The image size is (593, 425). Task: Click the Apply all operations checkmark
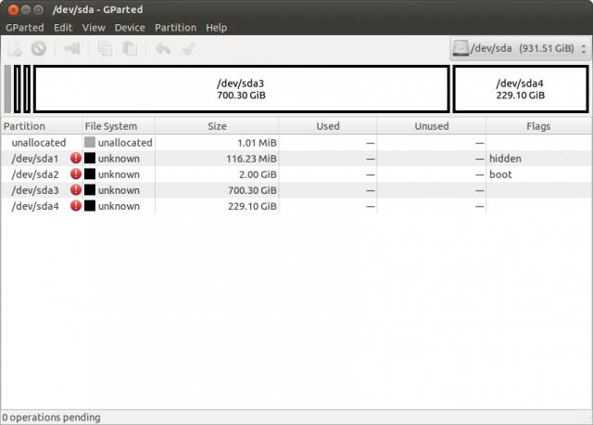click(188, 48)
